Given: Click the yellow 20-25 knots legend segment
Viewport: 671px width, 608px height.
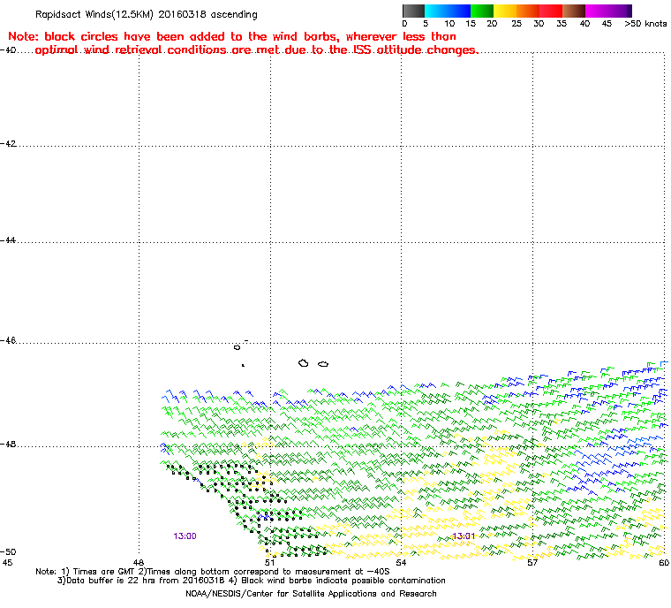Looking at the screenshot, I should 505,11.
